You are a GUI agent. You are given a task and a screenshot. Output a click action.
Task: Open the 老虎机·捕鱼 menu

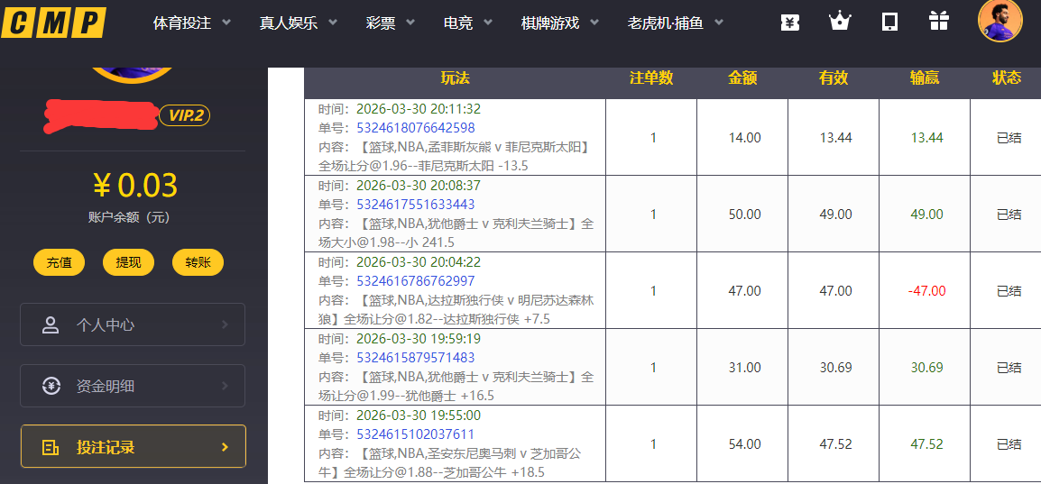click(x=665, y=23)
